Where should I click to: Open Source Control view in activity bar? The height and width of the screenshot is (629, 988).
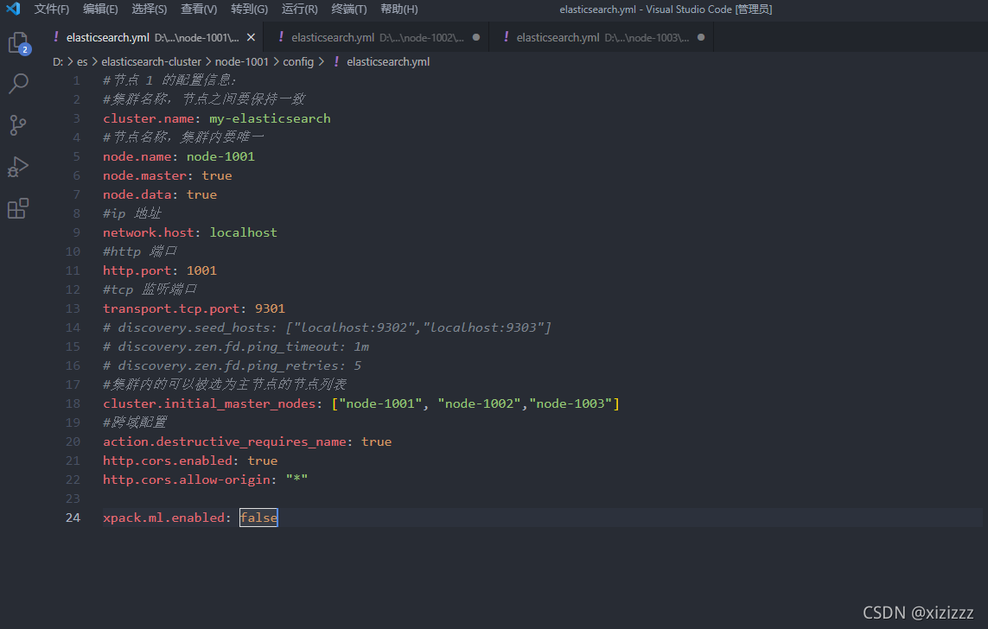pyautogui.click(x=18, y=125)
